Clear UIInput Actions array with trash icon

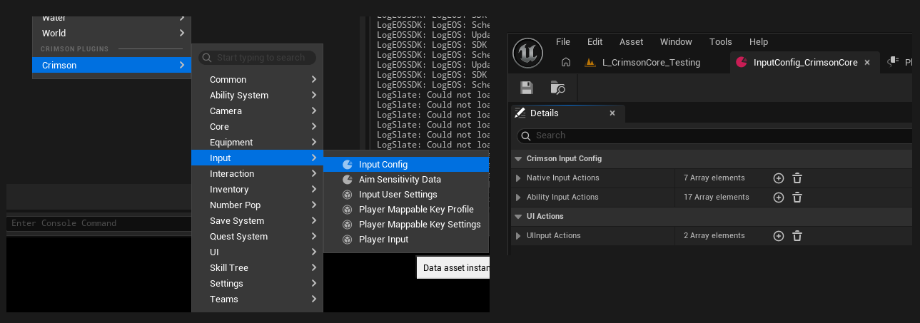coord(797,236)
